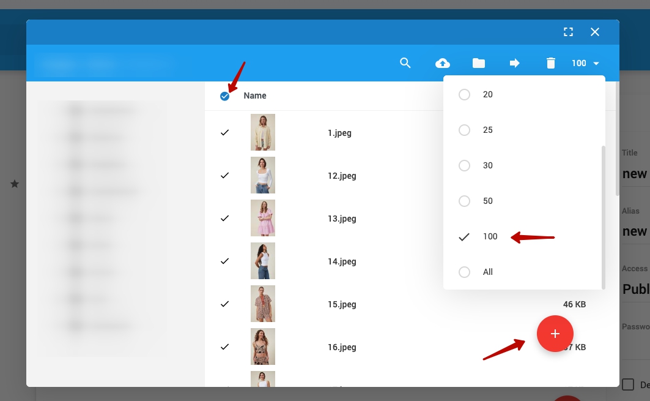Open the 12.jpeg thumbnail
The height and width of the screenshot is (401, 650).
pyautogui.click(x=263, y=174)
